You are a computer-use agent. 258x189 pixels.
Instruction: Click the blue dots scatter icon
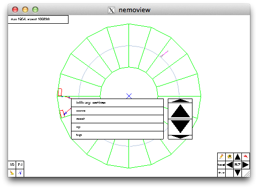coord(20,173)
